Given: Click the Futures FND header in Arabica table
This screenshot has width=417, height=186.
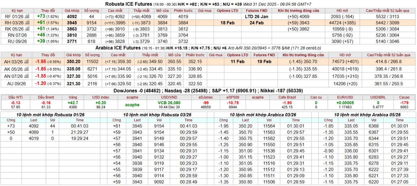Looking at the screenshot, I should 264,55.
